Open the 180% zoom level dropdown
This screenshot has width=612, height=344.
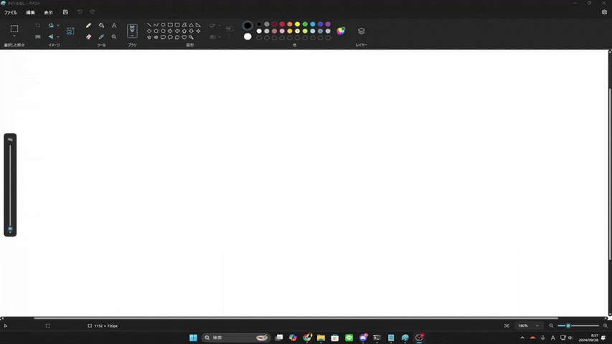(529, 325)
